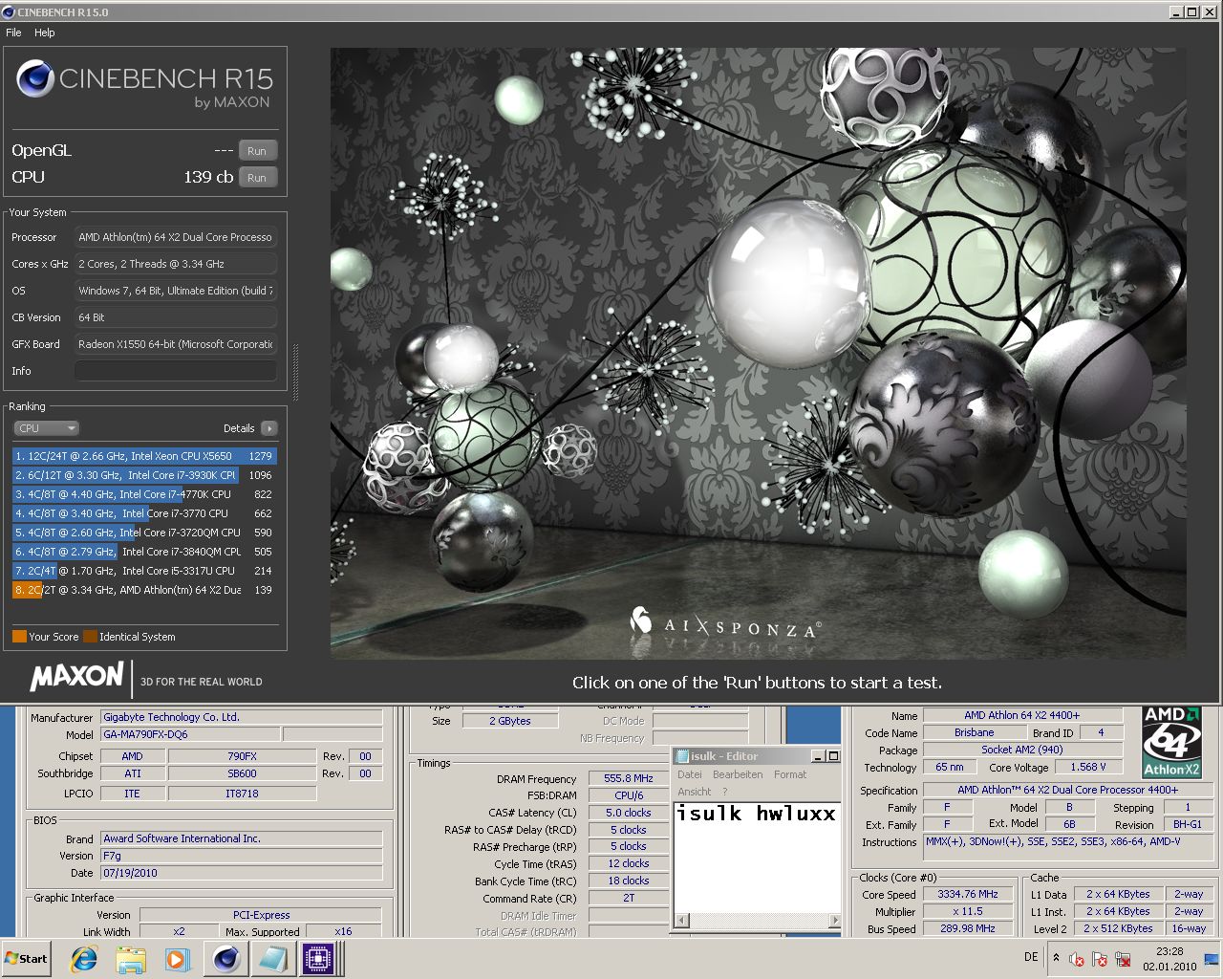Open the Bearbeiten menu in the Editor
The width and height of the screenshot is (1223, 979).
coord(738,774)
